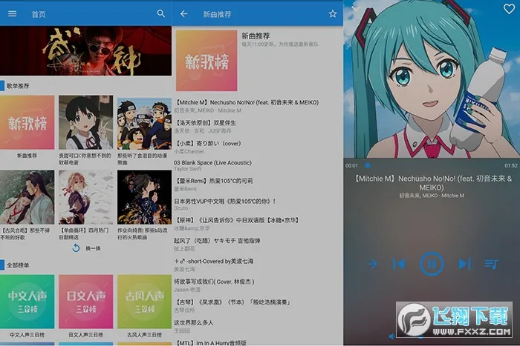Change play order with the arrow icon

coord(371,263)
